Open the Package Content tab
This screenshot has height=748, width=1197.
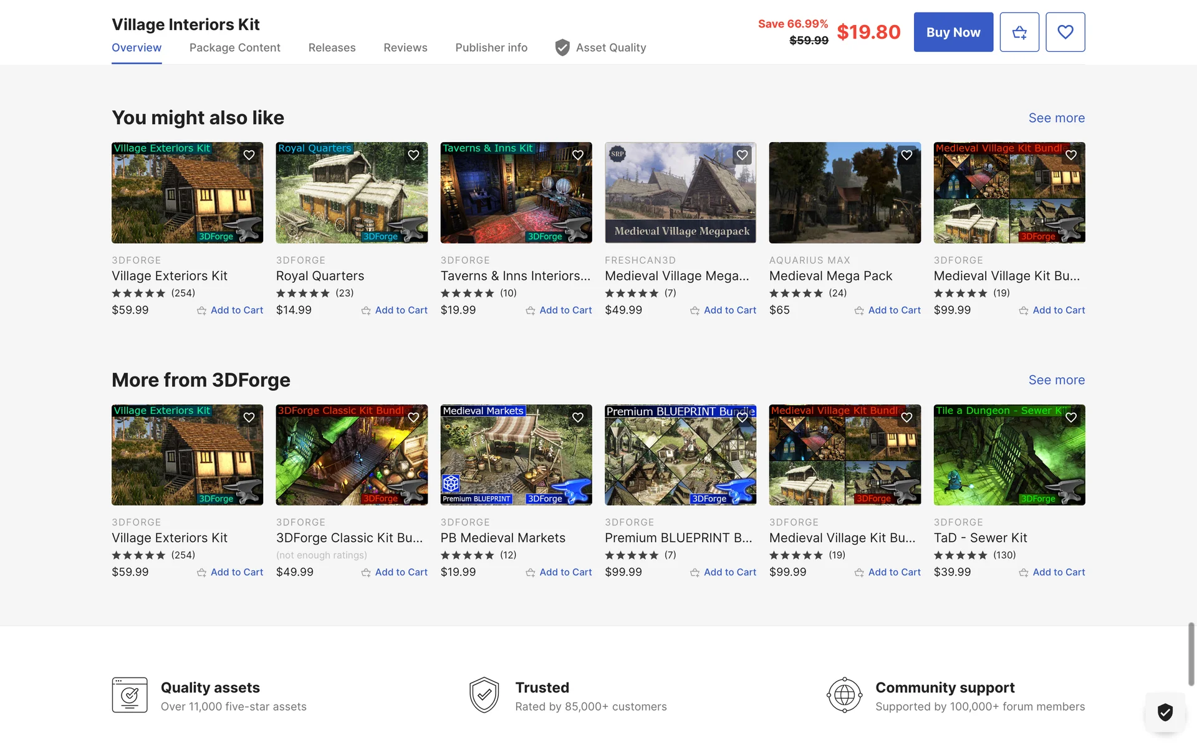coord(234,48)
